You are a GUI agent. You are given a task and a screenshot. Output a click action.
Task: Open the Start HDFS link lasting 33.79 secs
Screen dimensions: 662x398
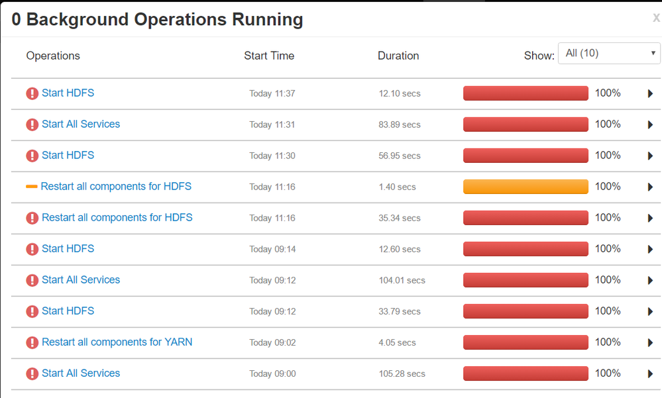(x=68, y=311)
